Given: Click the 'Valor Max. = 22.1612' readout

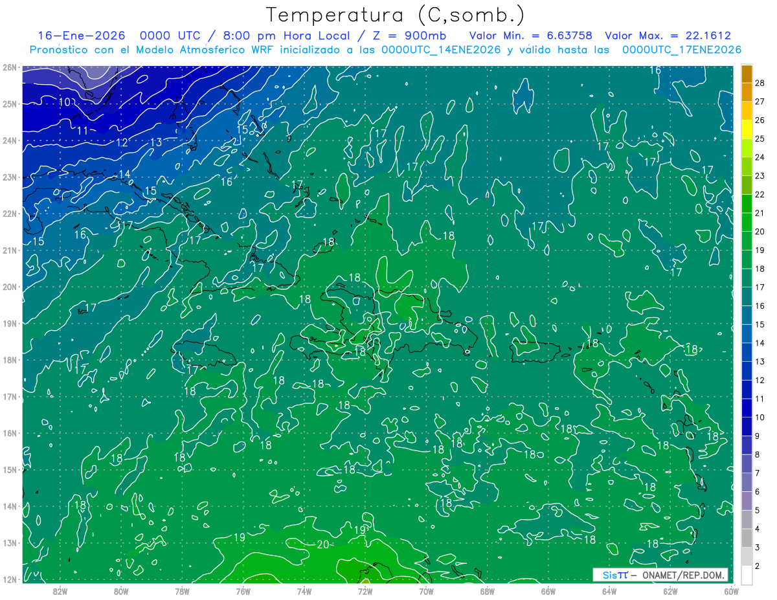Looking at the screenshot, I should (668, 36).
